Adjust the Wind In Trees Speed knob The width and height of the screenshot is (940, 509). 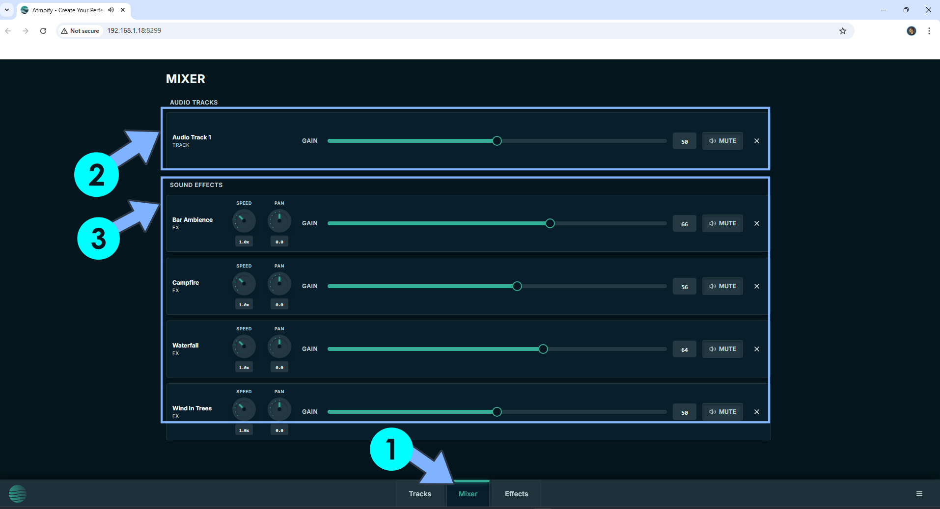pos(244,409)
